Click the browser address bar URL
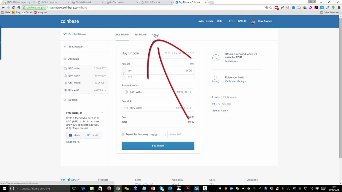Viewport: 342px width, 192px height. (67, 7)
